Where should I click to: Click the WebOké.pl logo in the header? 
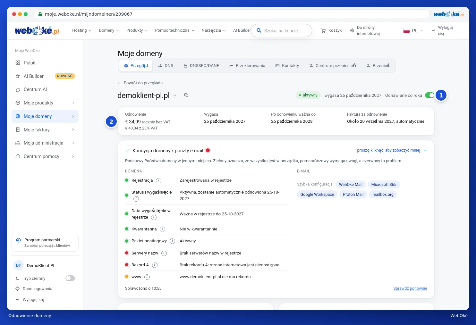(x=37, y=30)
